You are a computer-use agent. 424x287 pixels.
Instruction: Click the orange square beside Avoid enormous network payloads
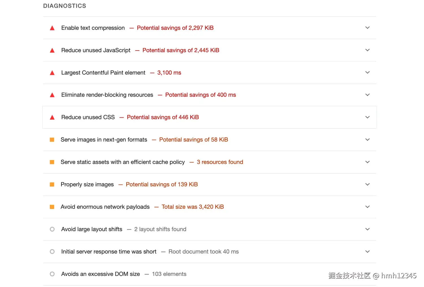52,207
